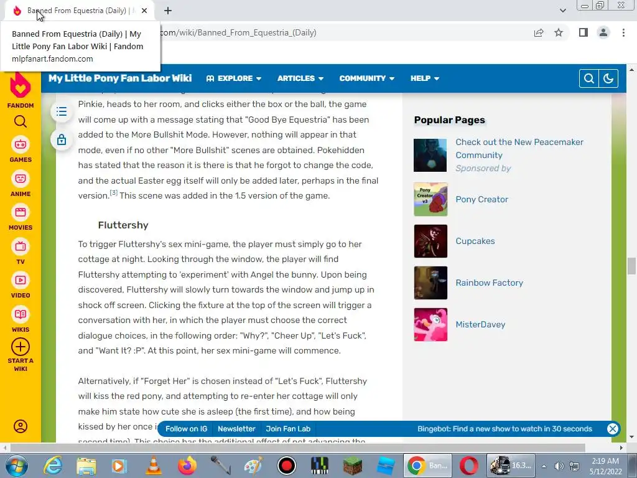This screenshot has width=637, height=478.
Task: Open the MisterDavey page link
Action: tap(480, 324)
